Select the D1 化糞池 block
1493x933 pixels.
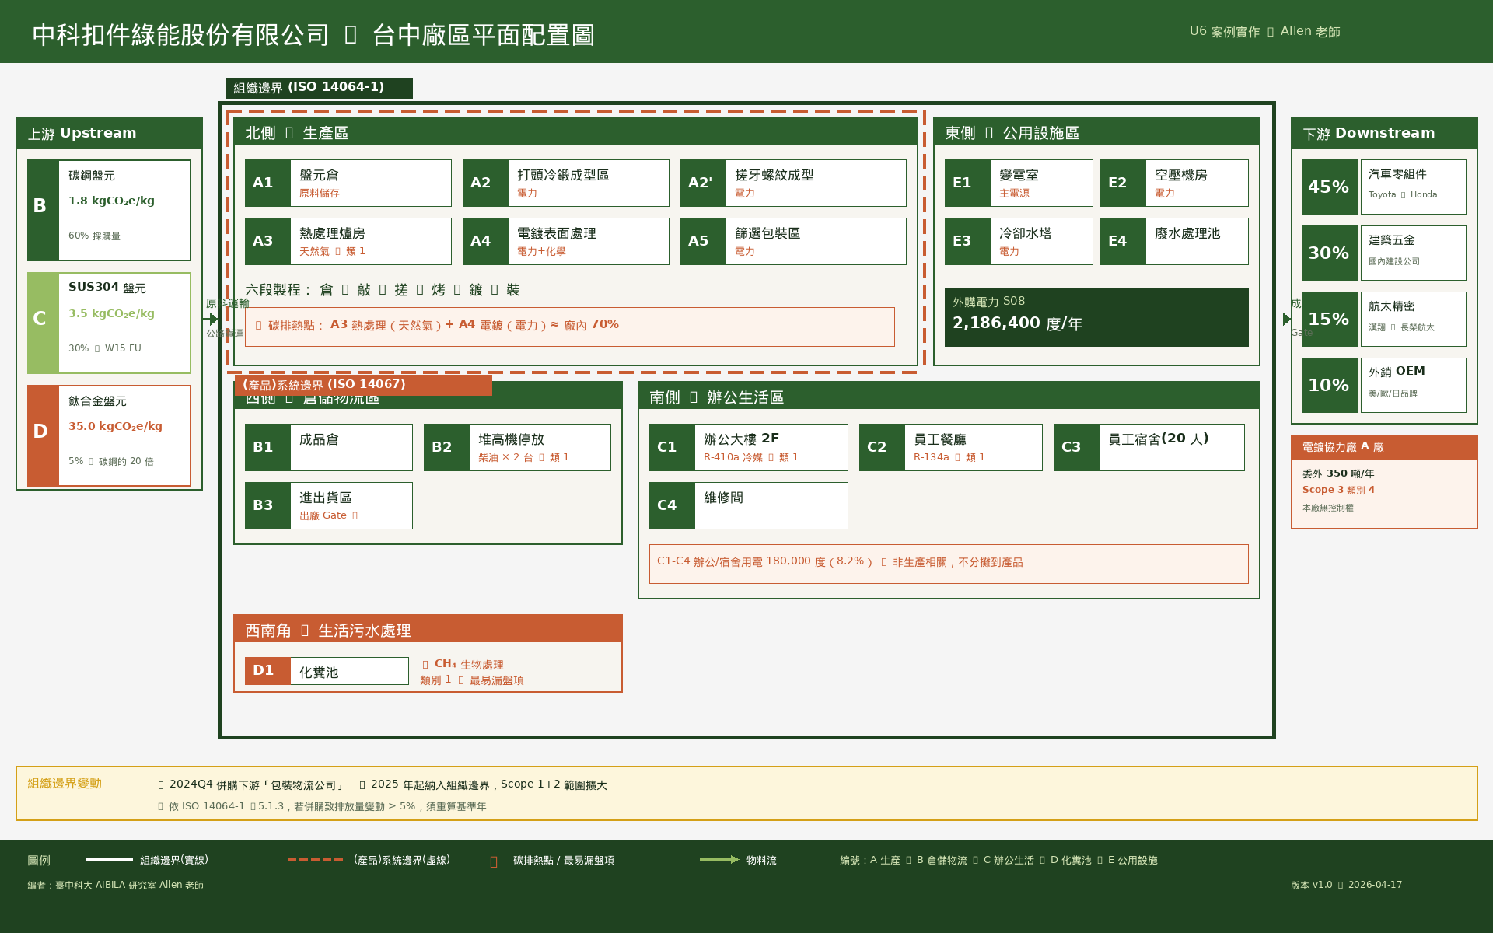327,671
